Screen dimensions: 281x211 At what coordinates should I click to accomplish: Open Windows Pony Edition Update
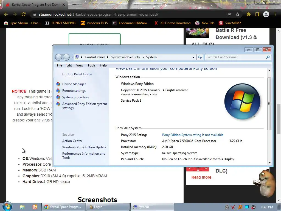[84, 147]
